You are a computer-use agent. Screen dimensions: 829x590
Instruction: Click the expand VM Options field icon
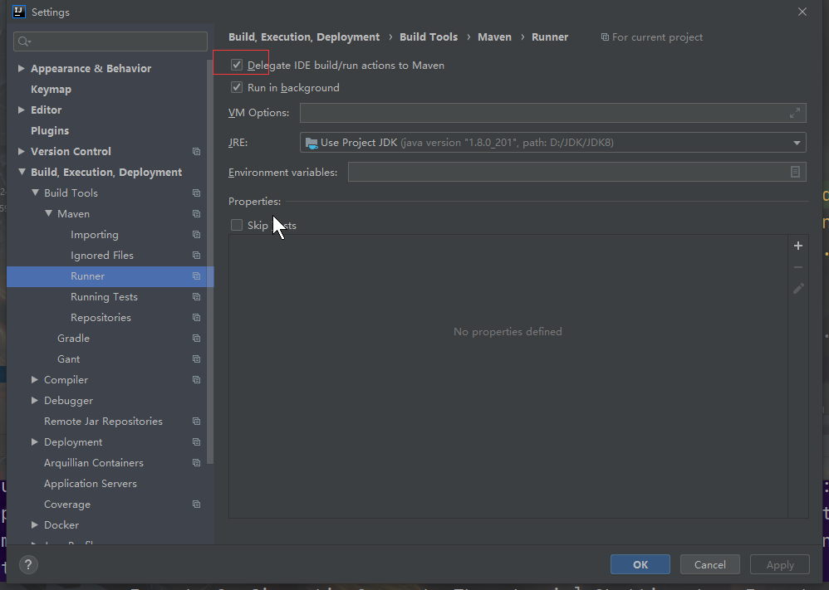[795, 113]
